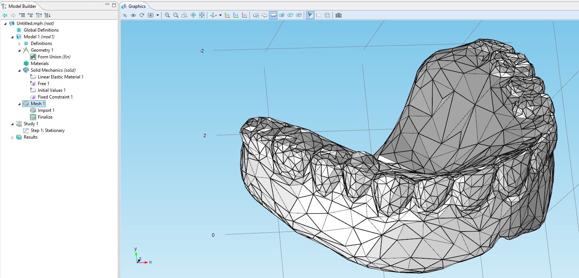
Task: Click the Zoom Out magnifier icon
Action: tap(176, 15)
